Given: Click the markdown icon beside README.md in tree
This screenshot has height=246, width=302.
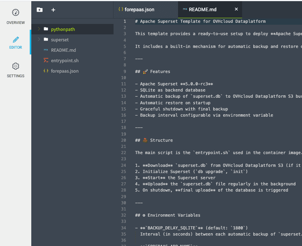Looking at the screenshot, I should [x=46, y=50].
